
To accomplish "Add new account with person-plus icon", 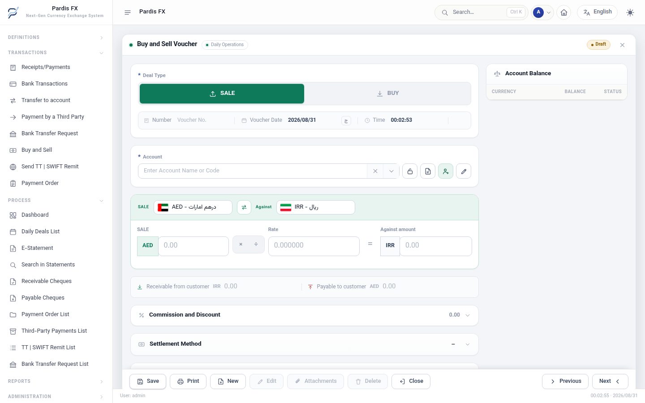I will coord(446,171).
